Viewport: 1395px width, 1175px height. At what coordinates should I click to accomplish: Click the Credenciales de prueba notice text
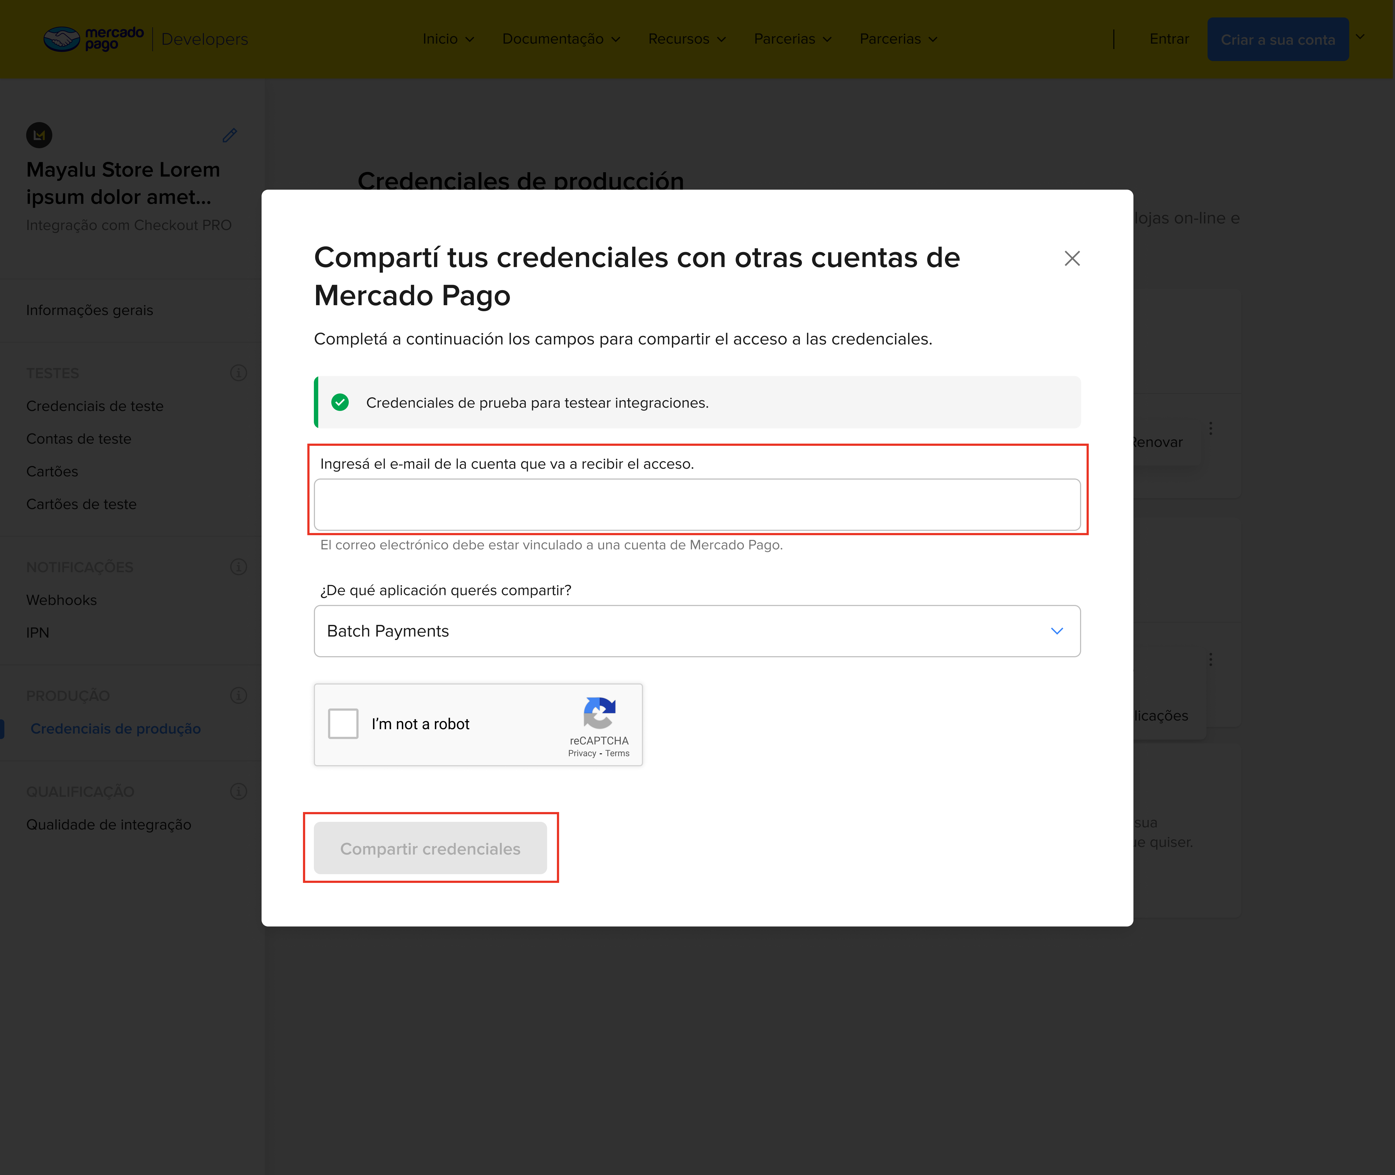[x=537, y=403]
